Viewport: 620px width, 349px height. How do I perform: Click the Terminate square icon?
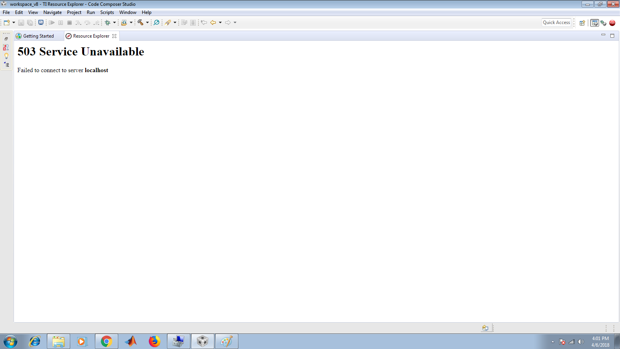coord(69,22)
